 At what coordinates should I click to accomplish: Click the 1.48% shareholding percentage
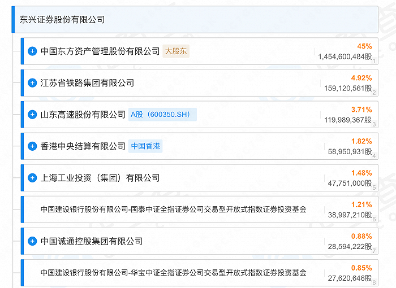pos(361,173)
